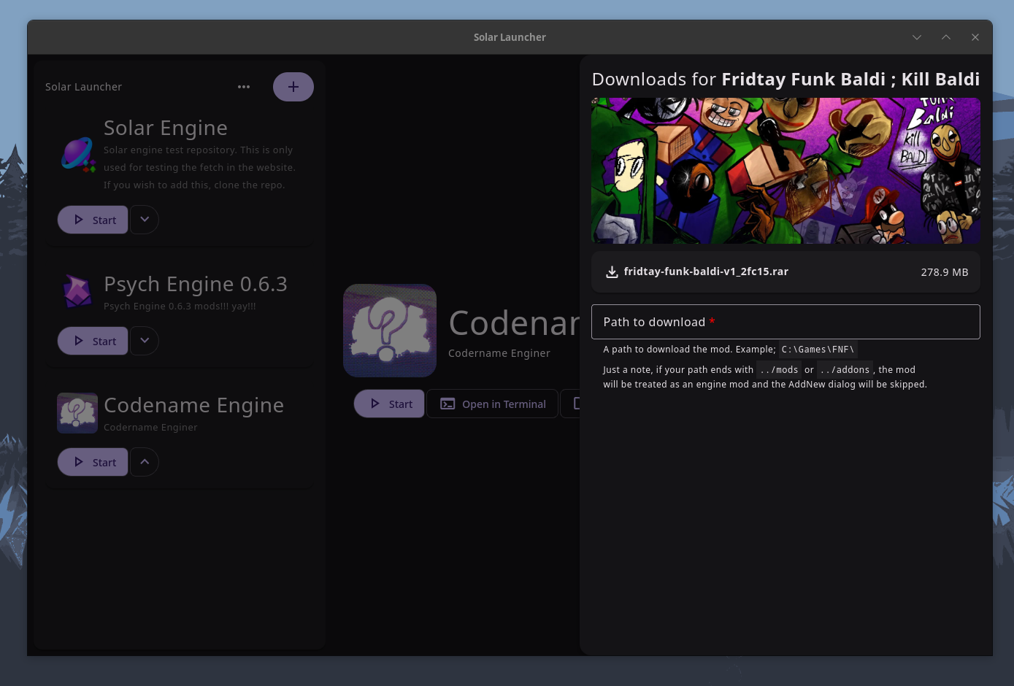Maximize the Solar Launcher window
This screenshot has width=1014, height=686.
click(x=946, y=37)
